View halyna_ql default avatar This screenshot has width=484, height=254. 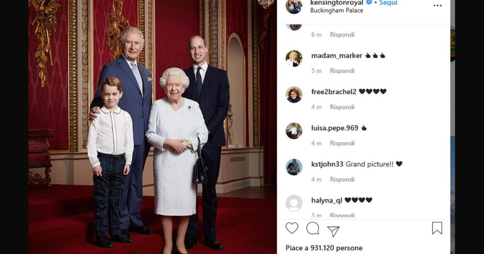click(294, 203)
